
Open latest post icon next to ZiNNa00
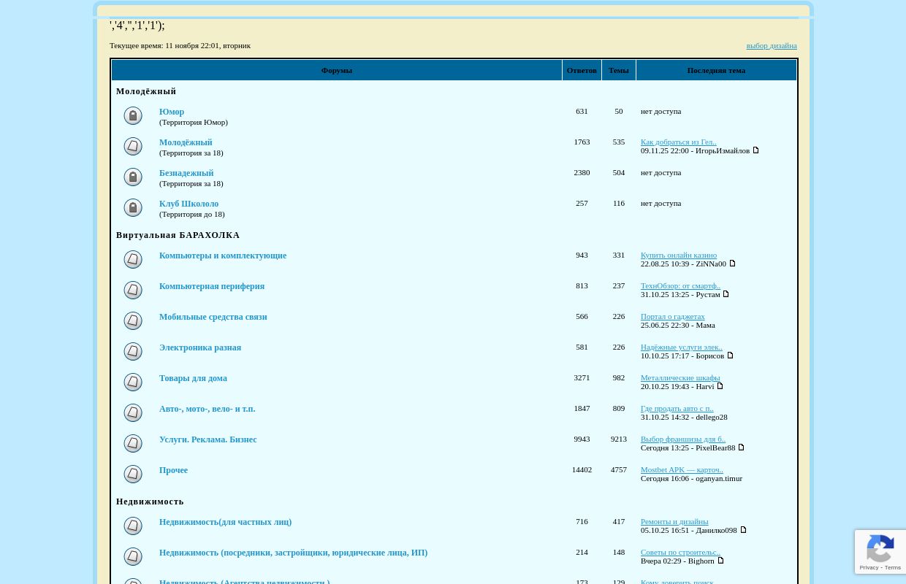(732, 264)
